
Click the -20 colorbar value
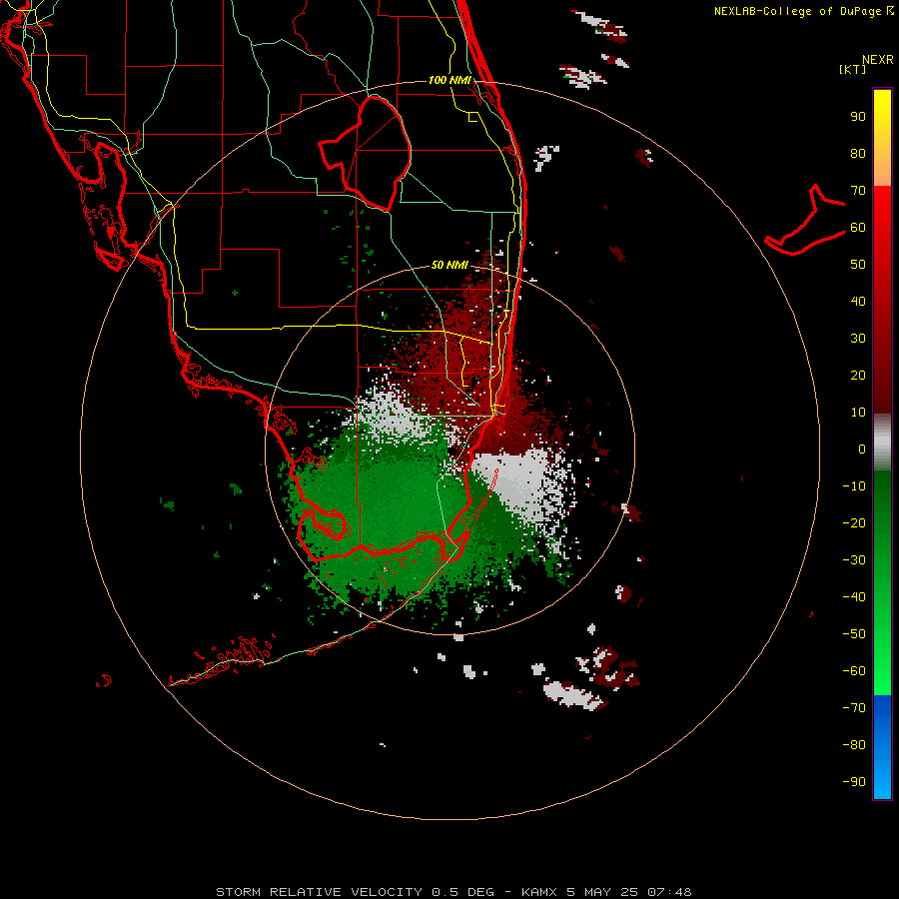[854, 522]
